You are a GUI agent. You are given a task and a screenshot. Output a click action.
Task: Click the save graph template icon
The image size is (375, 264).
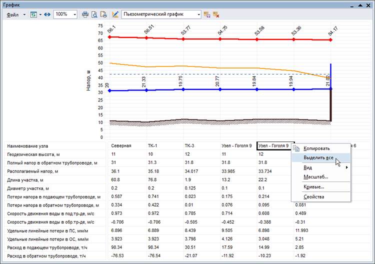207,14
